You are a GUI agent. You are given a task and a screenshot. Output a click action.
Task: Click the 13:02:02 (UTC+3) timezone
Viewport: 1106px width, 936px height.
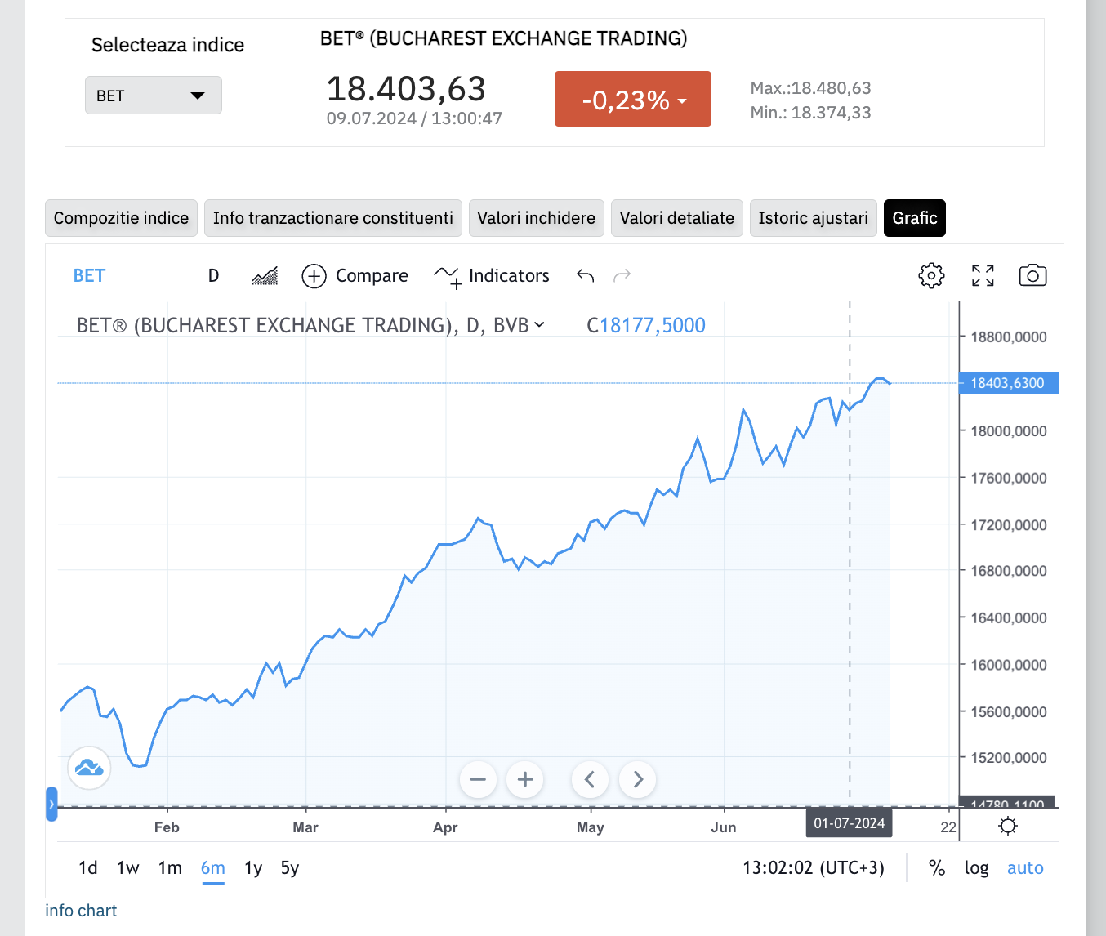[814, 867]
